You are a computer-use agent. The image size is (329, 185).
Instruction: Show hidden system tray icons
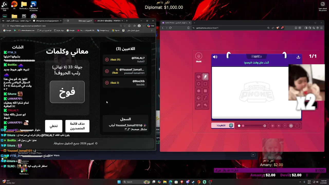pos(299,182)
